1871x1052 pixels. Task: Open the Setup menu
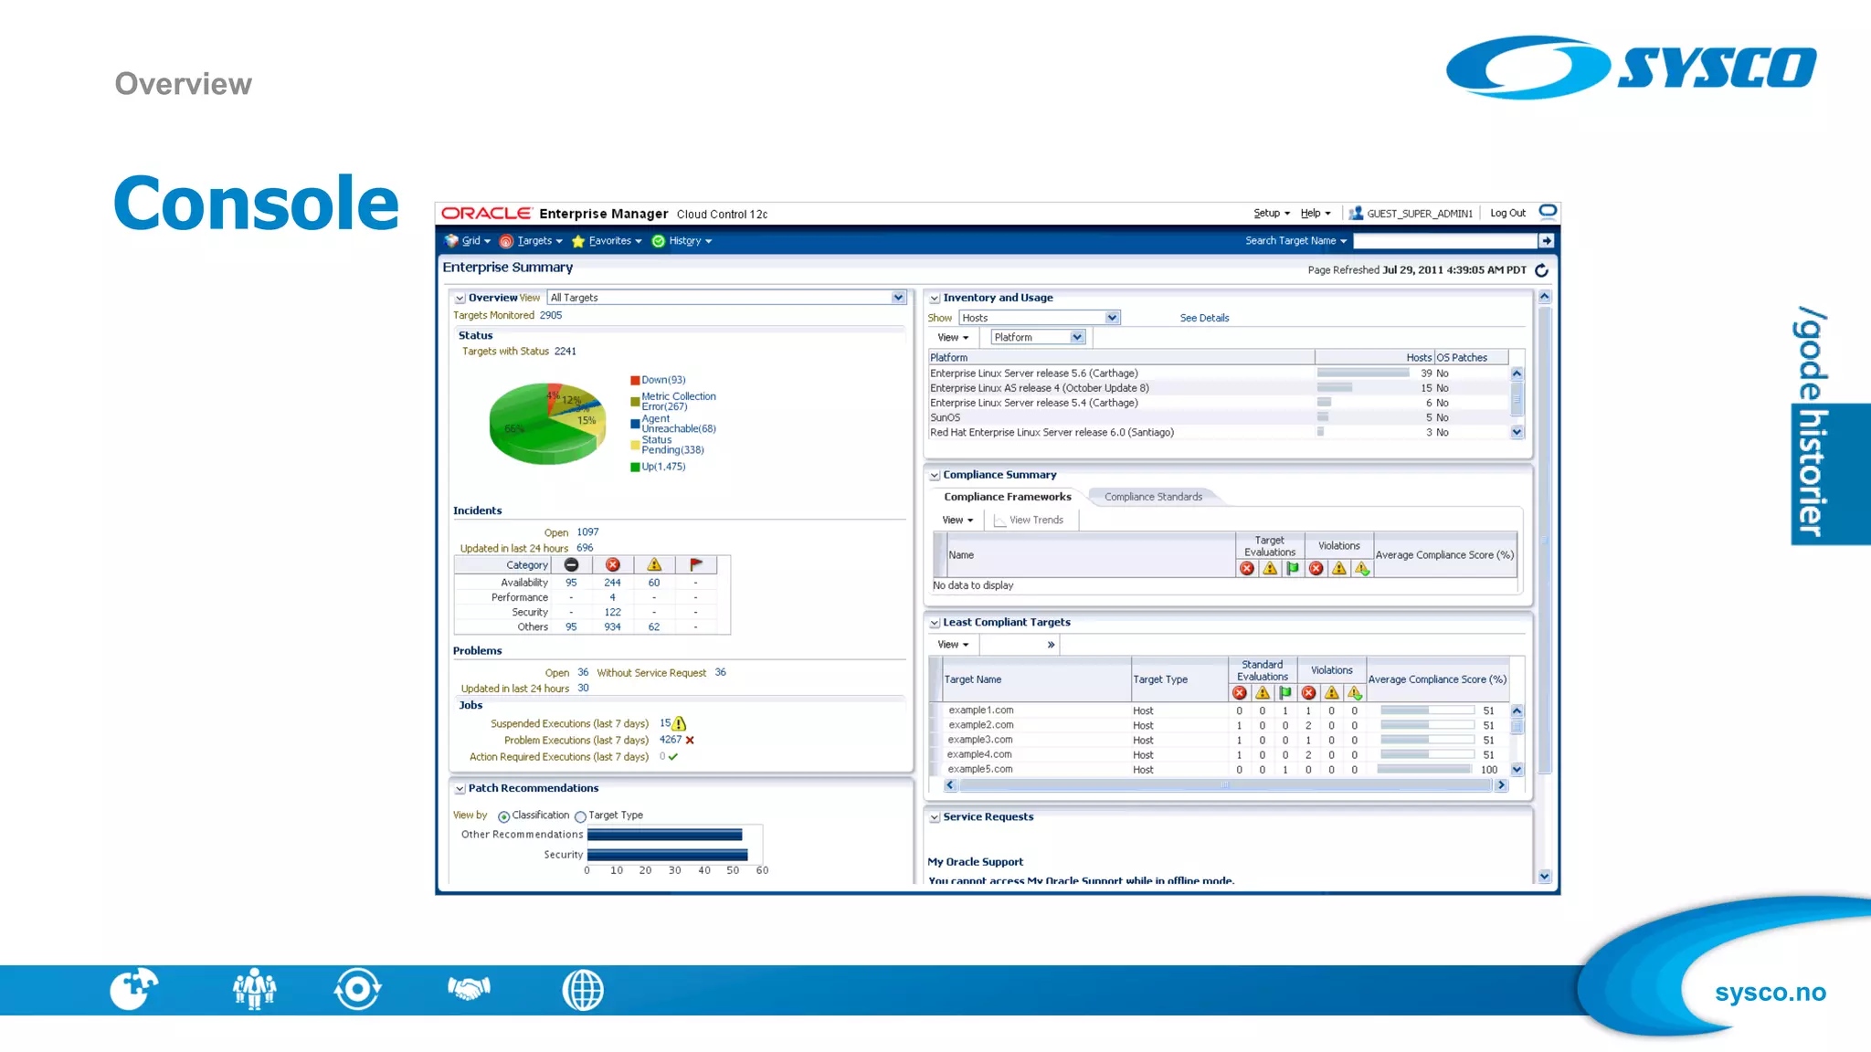[x=1272, y=213]
